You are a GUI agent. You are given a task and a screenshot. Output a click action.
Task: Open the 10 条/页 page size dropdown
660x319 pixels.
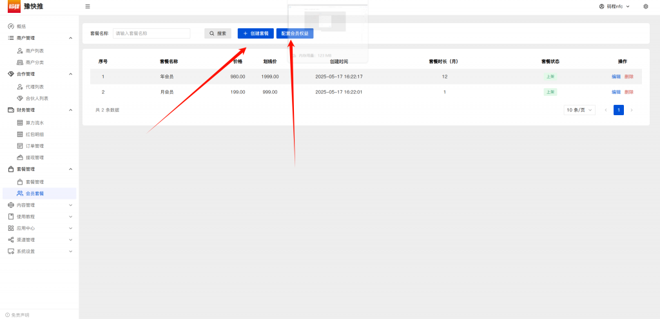[579, 110]
